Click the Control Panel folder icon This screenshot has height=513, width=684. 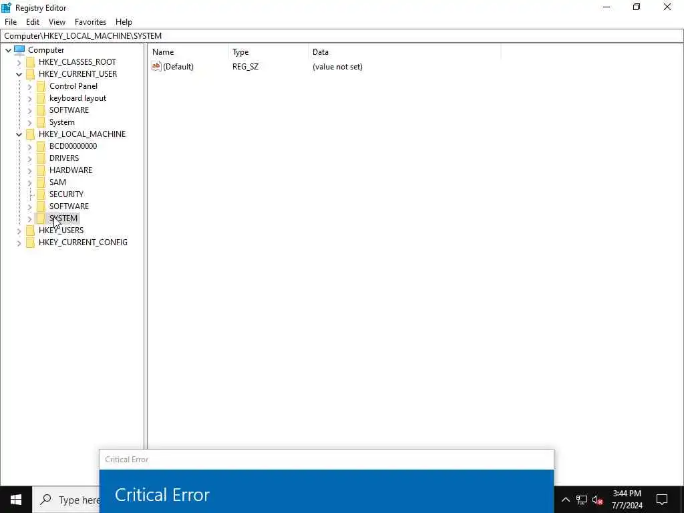[41, 86]
